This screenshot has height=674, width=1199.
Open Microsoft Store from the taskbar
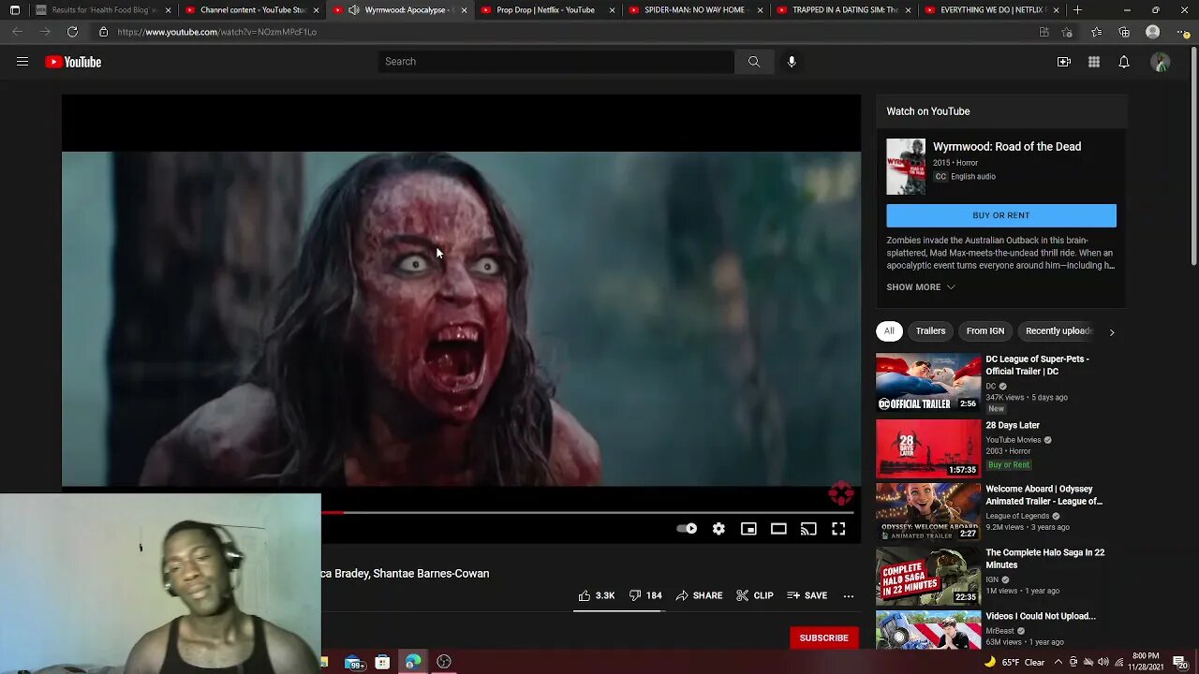[x=382, y=662]
